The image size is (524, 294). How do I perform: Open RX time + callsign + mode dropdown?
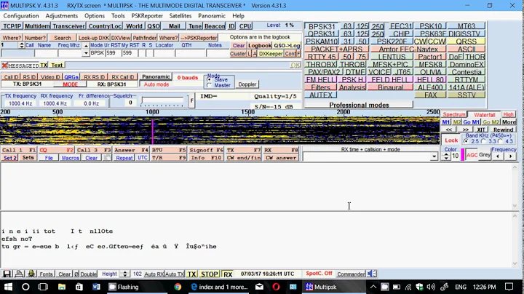434,156
